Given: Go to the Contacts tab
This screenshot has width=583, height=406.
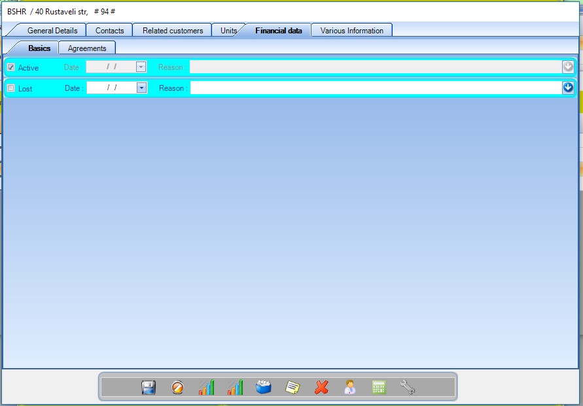Looking at the screenshot, I should click(109, 31).
